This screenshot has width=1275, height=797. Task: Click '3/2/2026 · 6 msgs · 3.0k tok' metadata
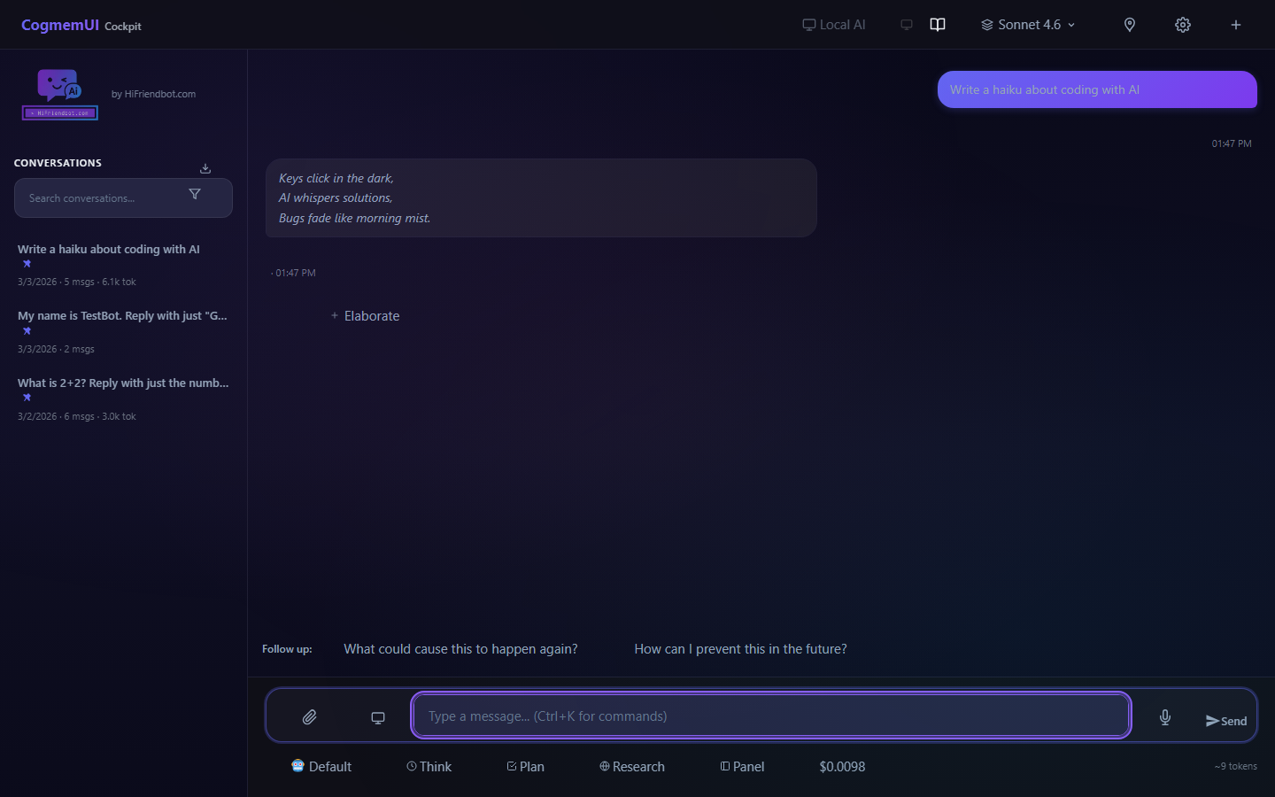pos(77,416)
